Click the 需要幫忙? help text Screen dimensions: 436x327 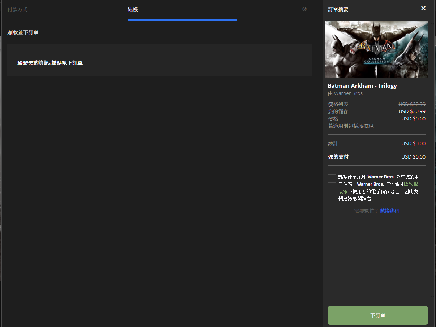[366, 211]
